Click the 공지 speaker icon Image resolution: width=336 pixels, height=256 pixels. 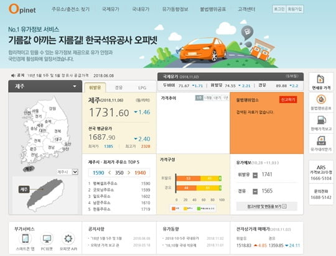[13, 75]
